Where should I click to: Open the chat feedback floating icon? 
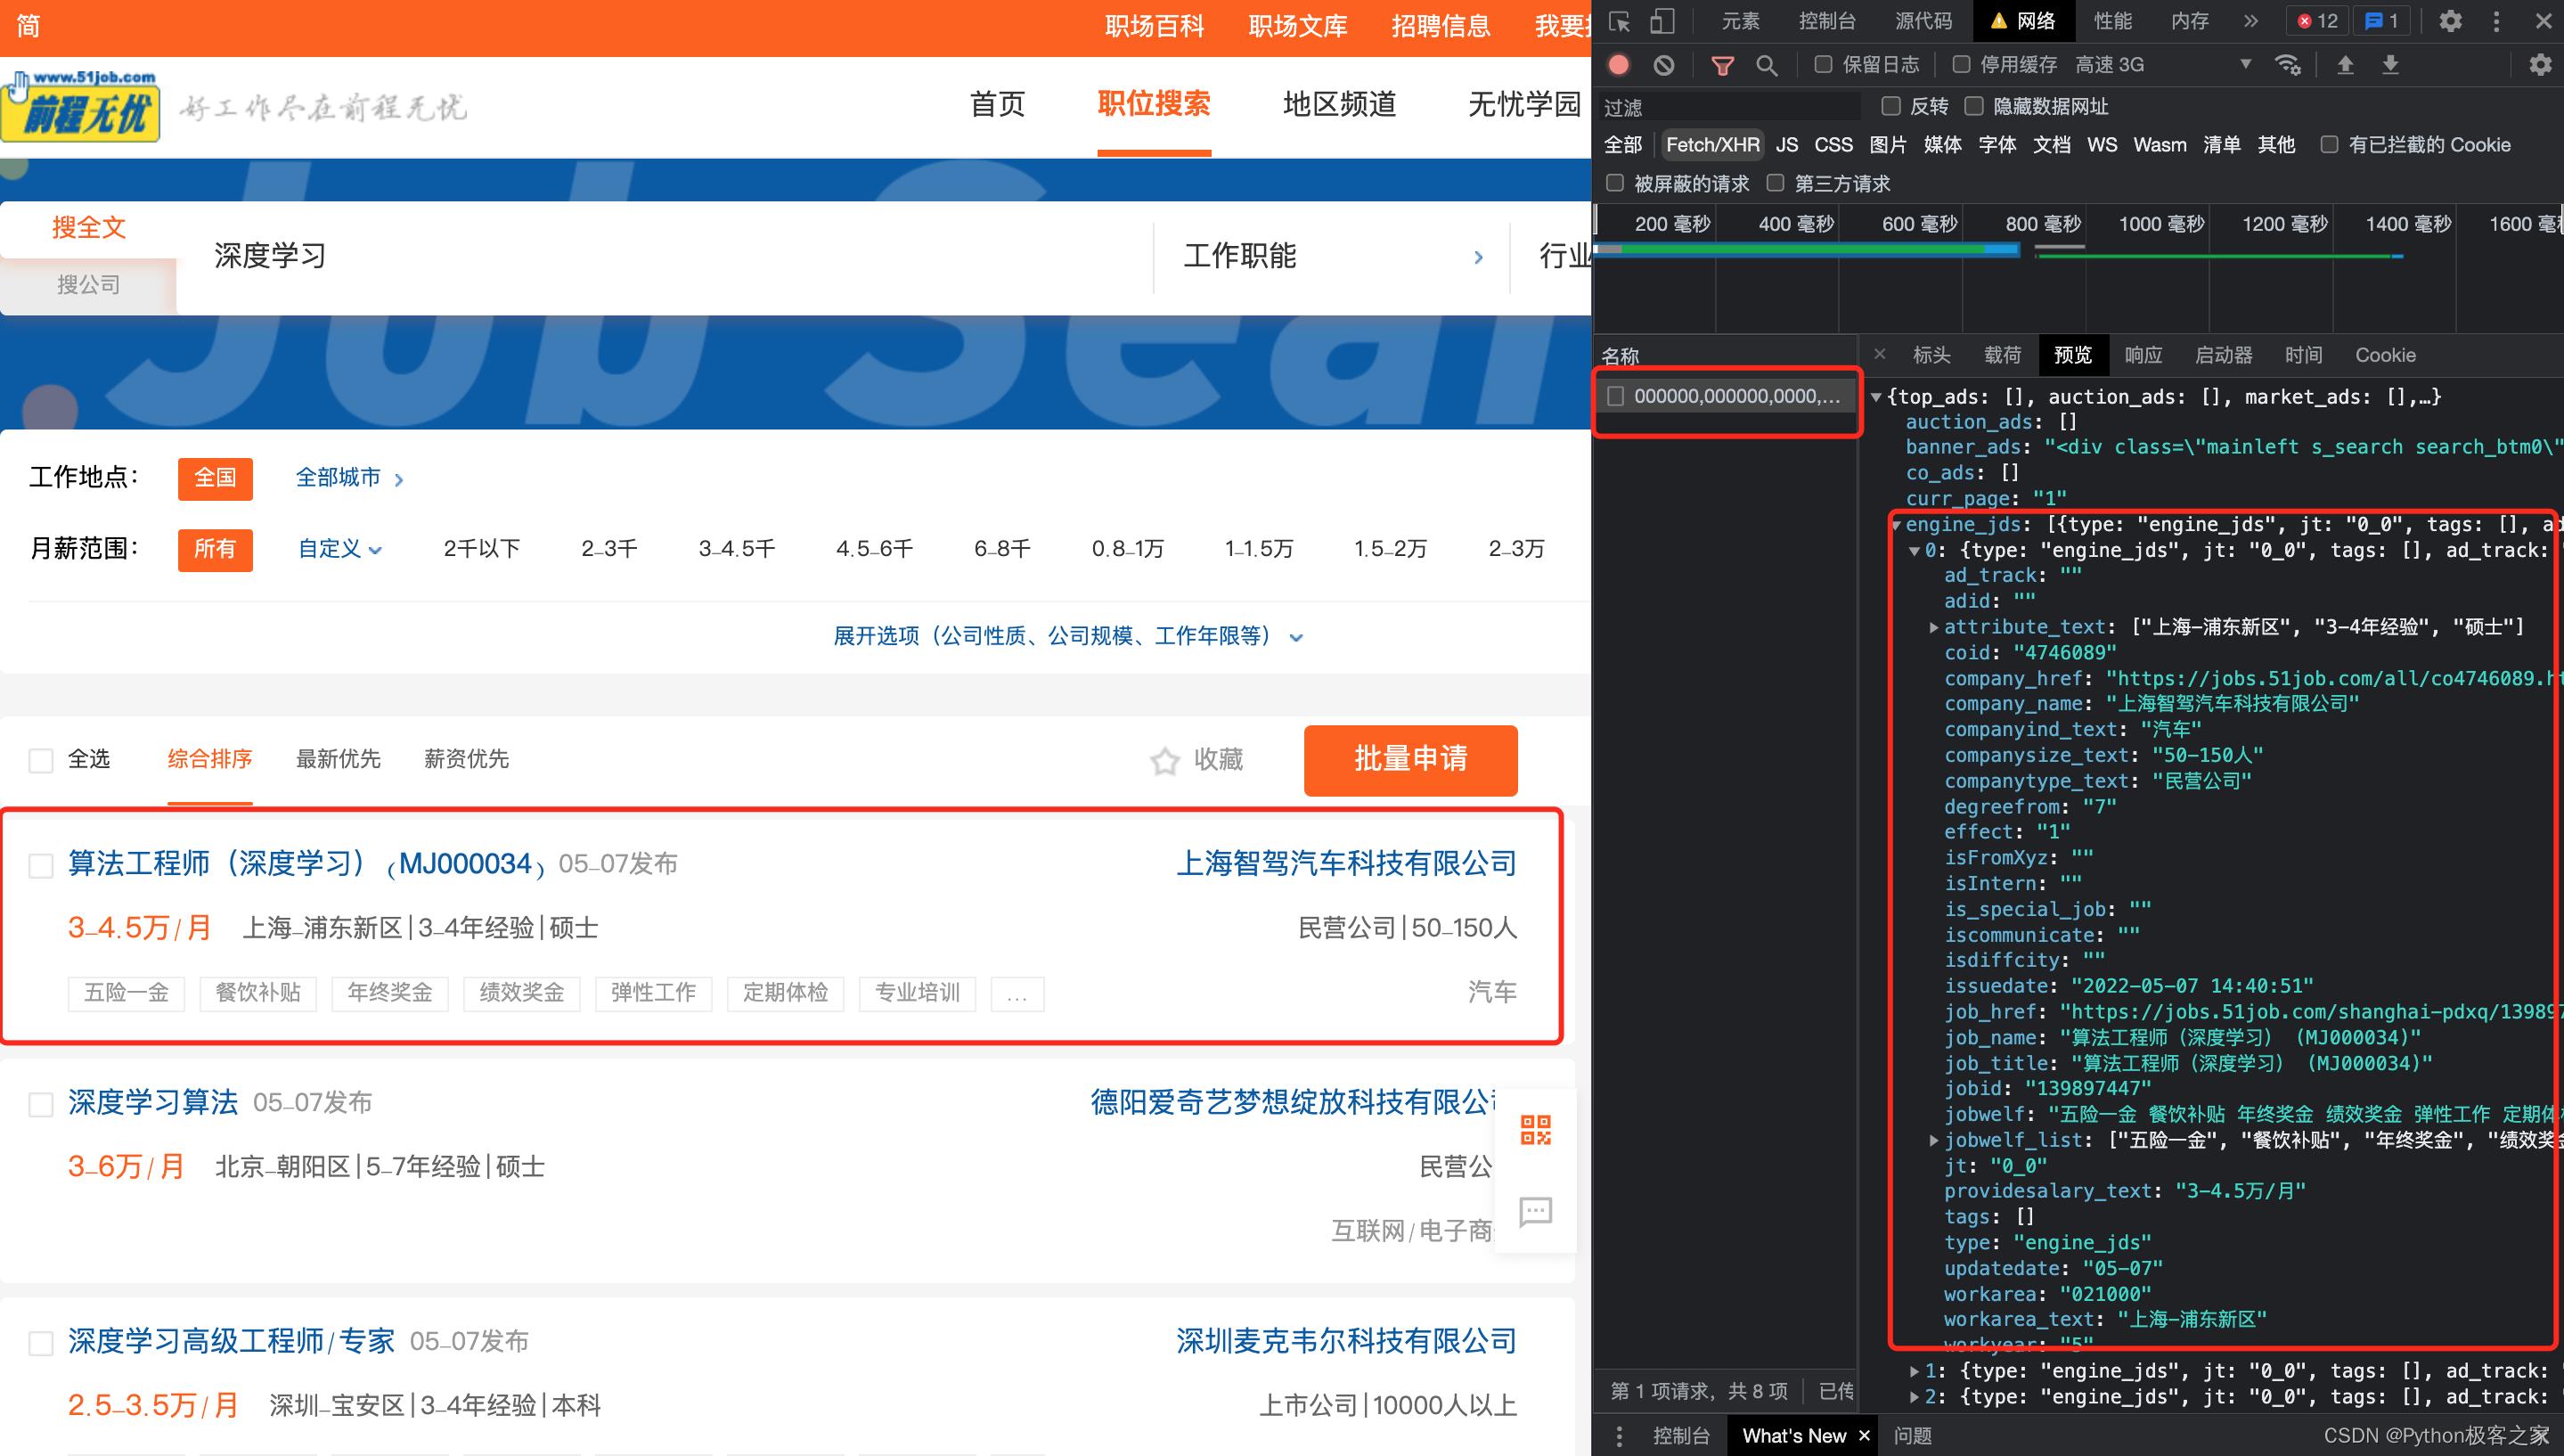click(x=1535, y=1211)
